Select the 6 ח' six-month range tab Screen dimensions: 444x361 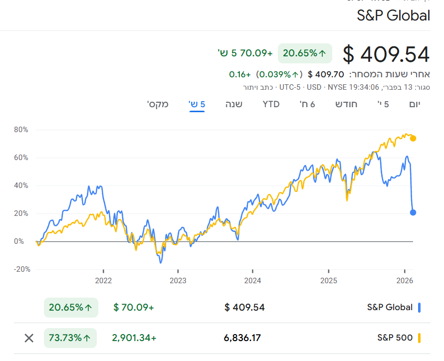pos(307,104)
